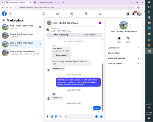Viewport: 153px width, 122px height.
Task: Click the chat header title Julio - 3 Beds
Action: click(65, 23)
